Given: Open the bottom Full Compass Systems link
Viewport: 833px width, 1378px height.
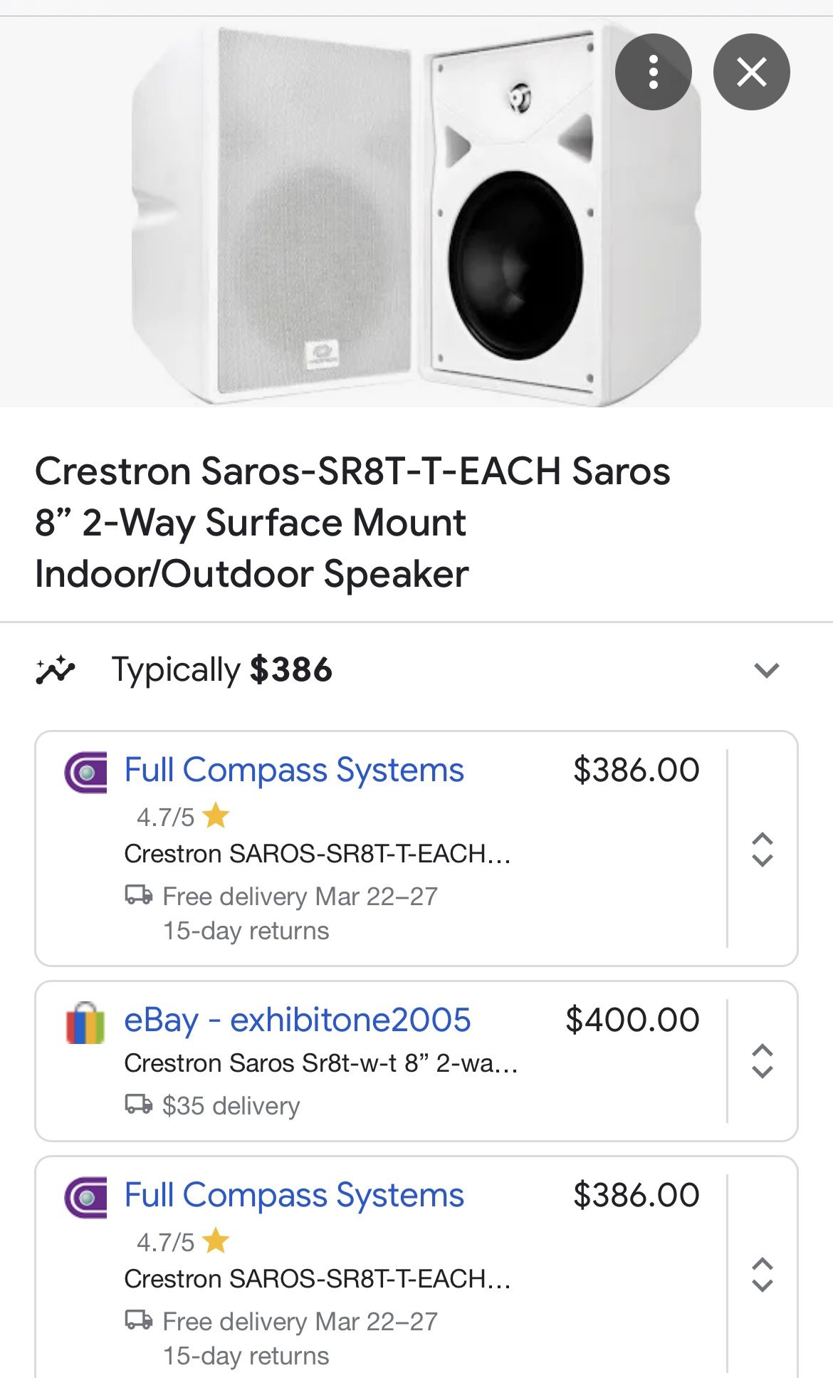Looking at the screenshot, I should (294, 1195).
